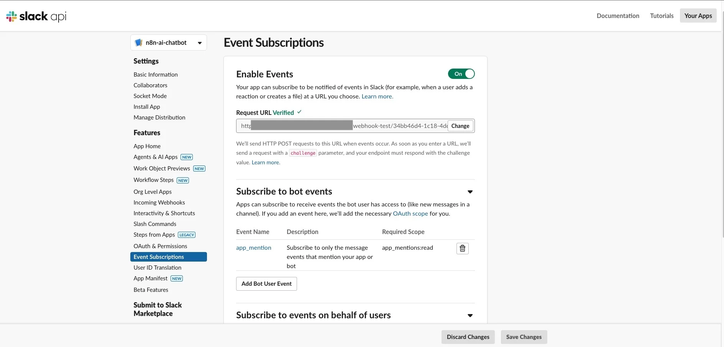Open the Your Apps tab
Image resolution: width=724 pixels, height=347 pixels.
point(698,16)
